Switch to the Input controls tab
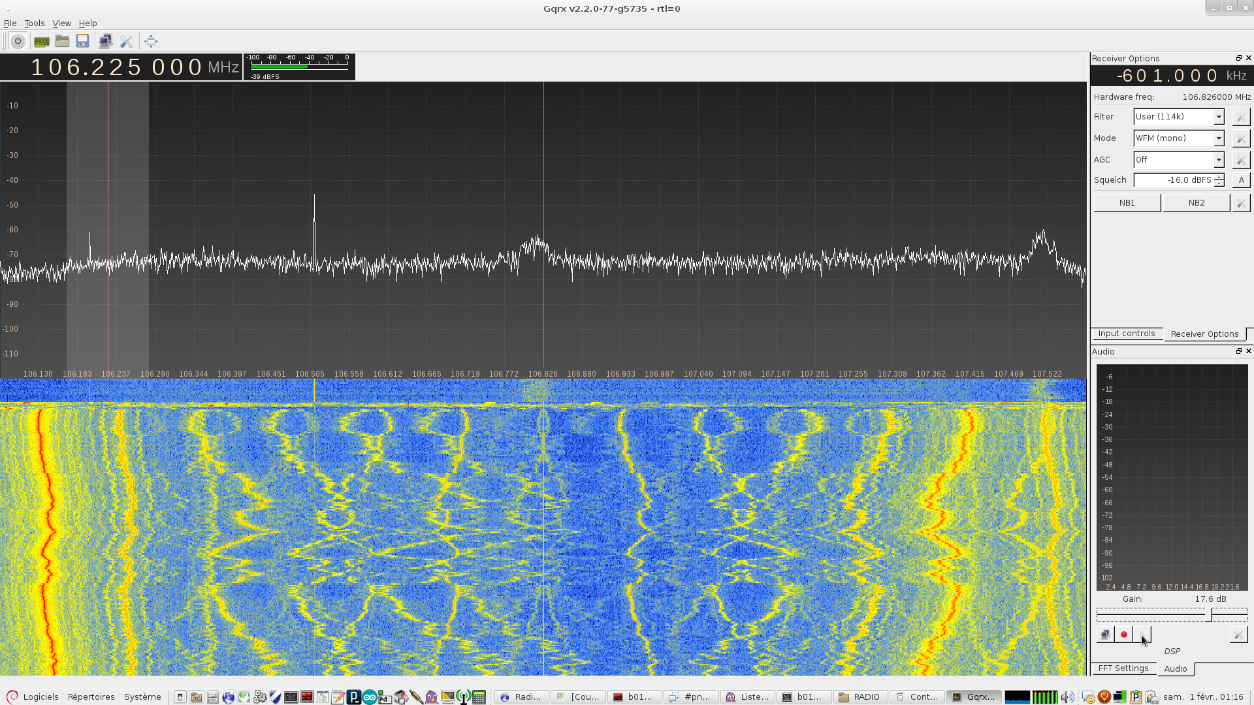The height and width of the screenshot is (705, 1254). click(x=1126, y=334)
